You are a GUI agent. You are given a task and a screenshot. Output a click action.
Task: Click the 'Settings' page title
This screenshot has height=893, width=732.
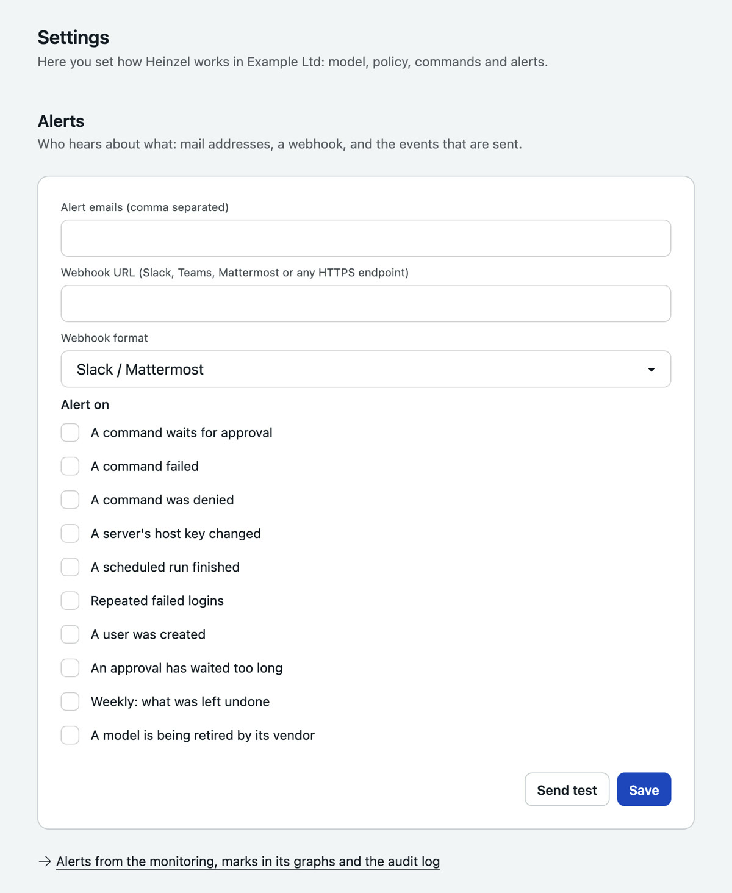pos(73,37)
